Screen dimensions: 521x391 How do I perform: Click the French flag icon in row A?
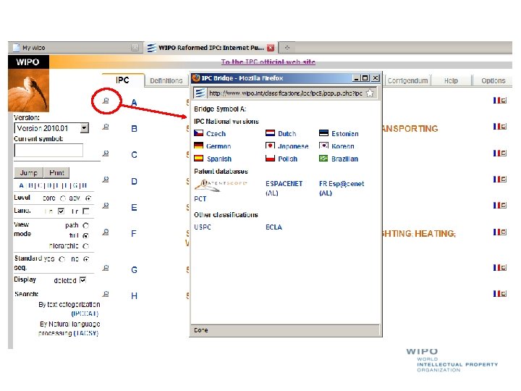point(496,100)
